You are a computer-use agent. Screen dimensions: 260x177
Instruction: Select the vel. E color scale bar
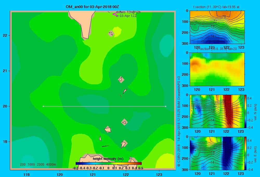(245, 153)
